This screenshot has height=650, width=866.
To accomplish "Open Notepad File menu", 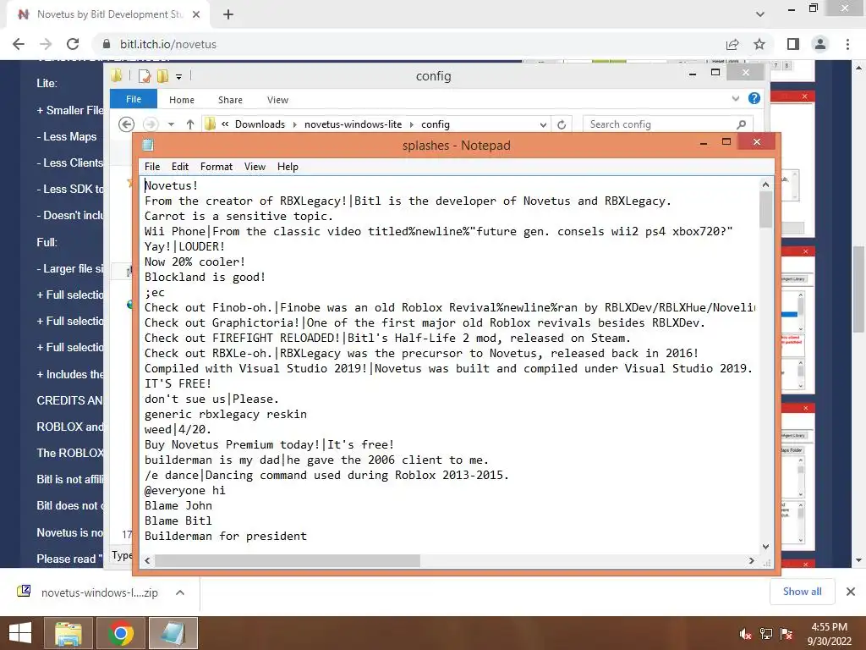I will pyautogui.click(x=152, y=167).
